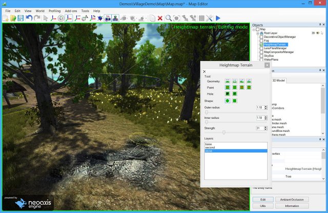This screenshot has width=328, height=213.
Task: Activate the circular rotate gizmo tool
Action: pos(61,18)
